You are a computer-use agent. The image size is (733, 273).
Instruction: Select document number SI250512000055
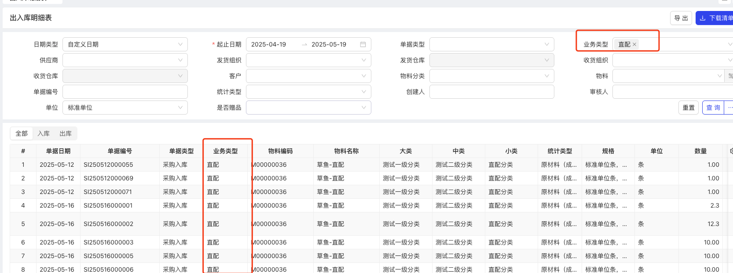108,165
